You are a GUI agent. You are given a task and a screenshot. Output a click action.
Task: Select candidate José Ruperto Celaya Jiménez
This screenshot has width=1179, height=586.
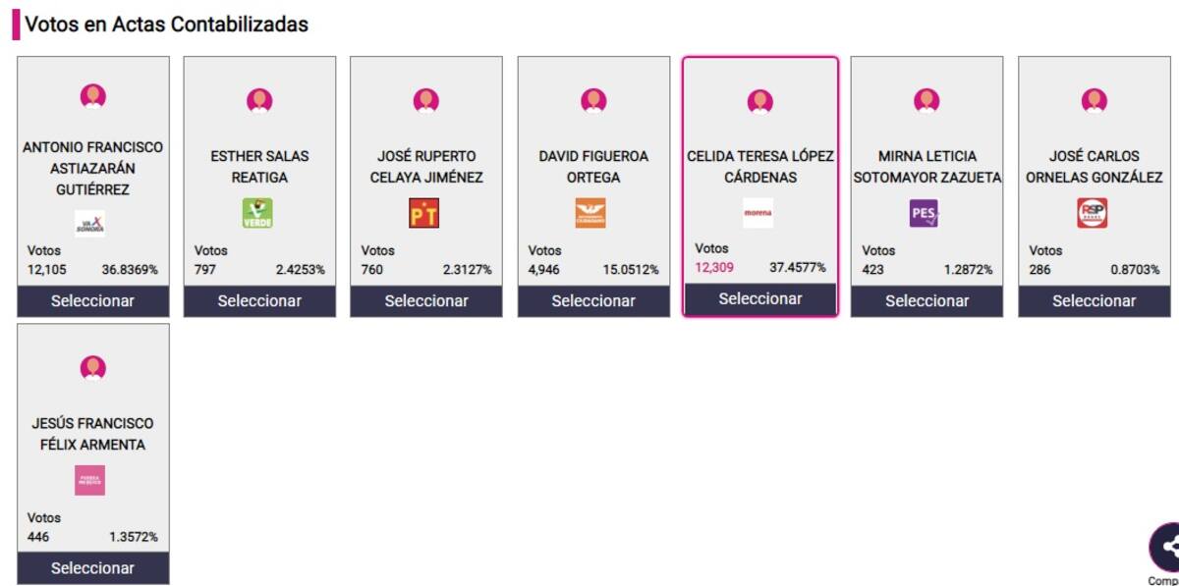coord(426,301)
